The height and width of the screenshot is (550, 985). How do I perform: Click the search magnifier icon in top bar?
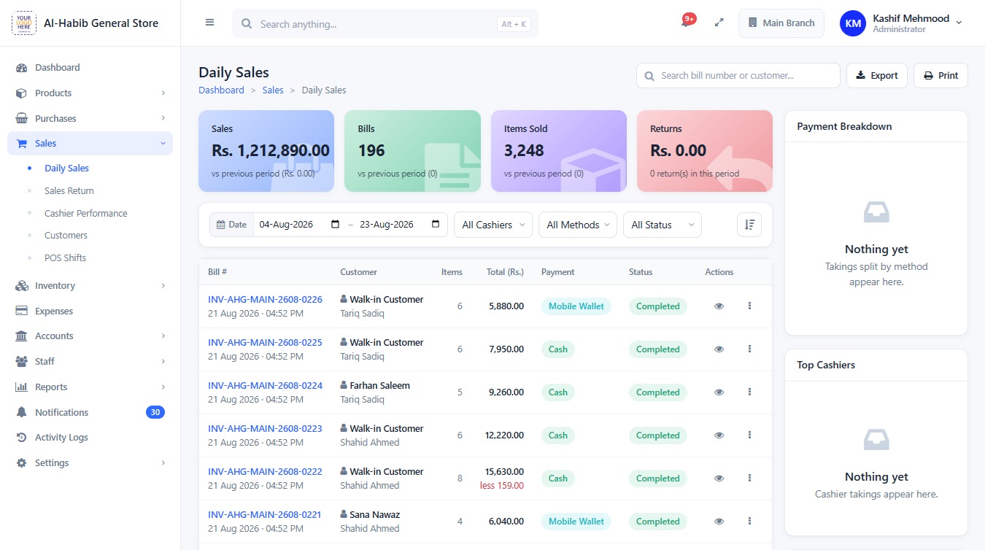pyautogui.click(x=247, y=24)
